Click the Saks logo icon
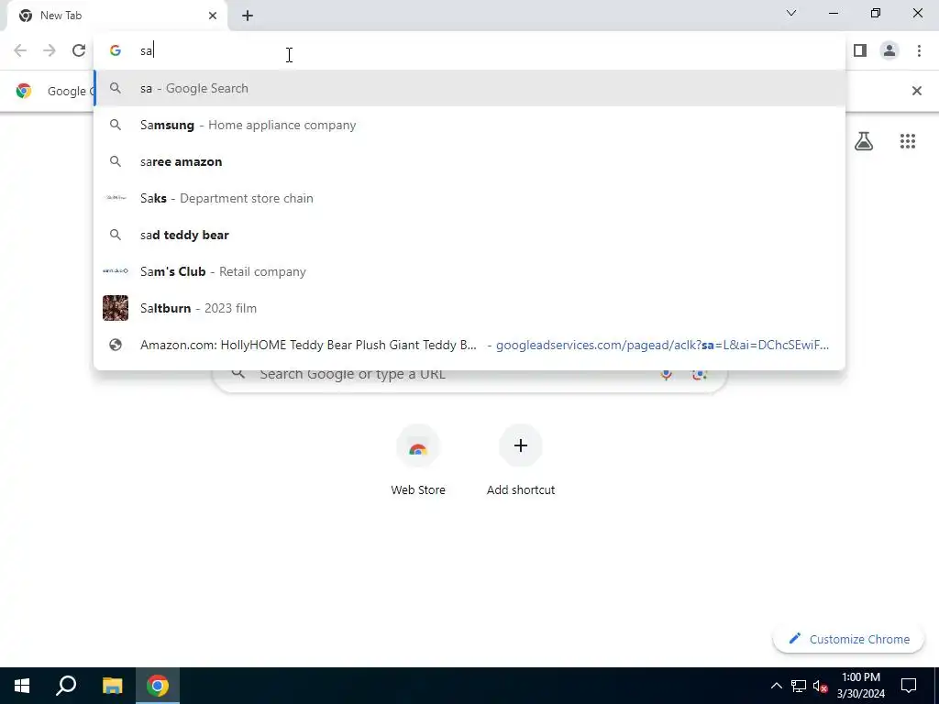The height and width of the screenshot is (704, 939). tap(116, 198)
